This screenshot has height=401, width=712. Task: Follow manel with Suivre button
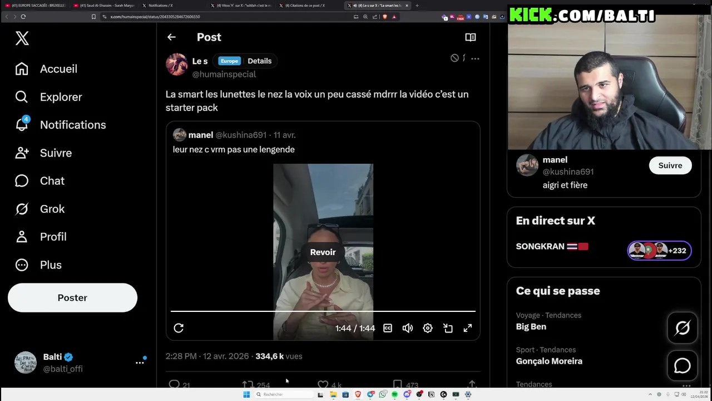point(670,165)
